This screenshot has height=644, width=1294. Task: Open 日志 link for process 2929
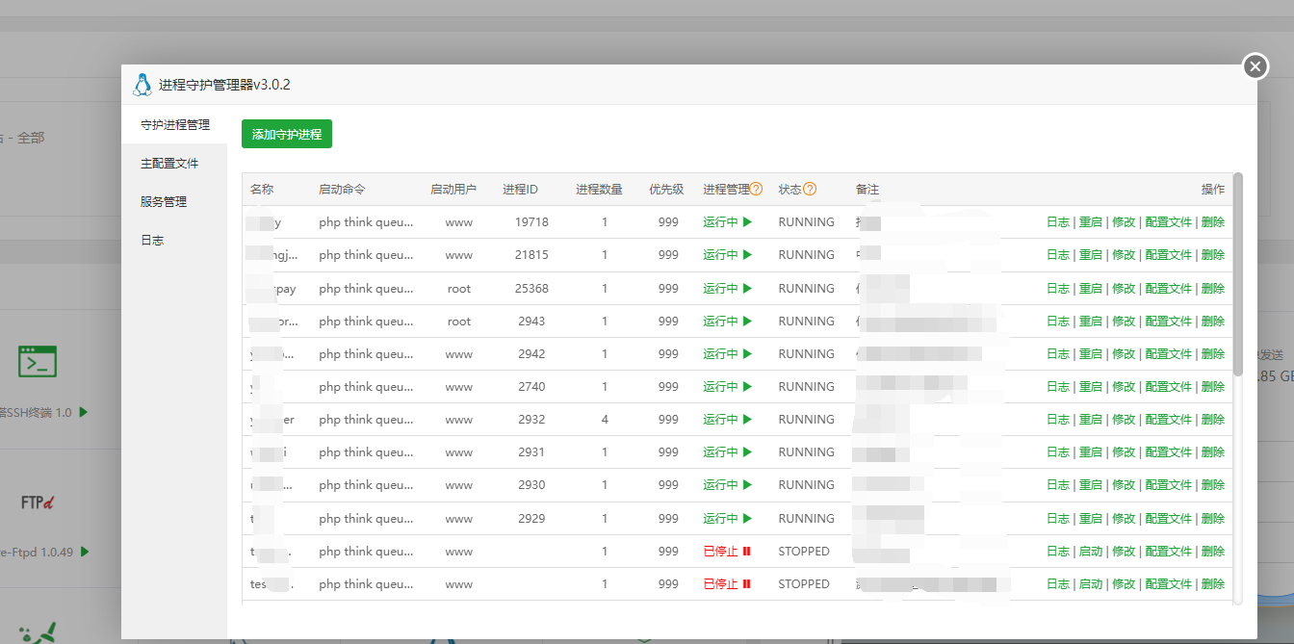click(x=1058, y=519)
